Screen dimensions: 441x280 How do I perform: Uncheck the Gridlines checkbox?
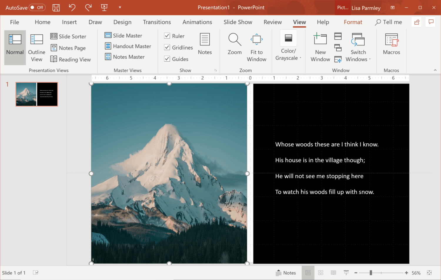point(167,47)
